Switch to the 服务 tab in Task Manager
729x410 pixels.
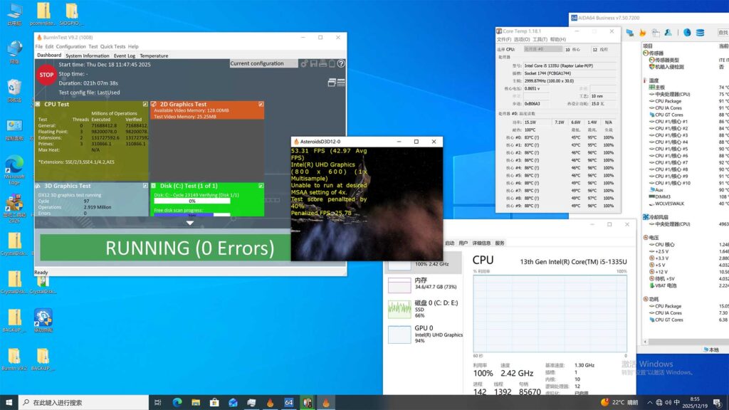pos(500,243)
